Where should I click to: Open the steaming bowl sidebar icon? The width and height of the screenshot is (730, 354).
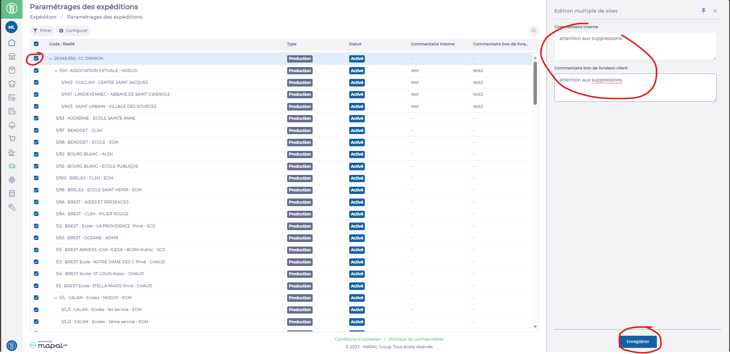point(12,152)
